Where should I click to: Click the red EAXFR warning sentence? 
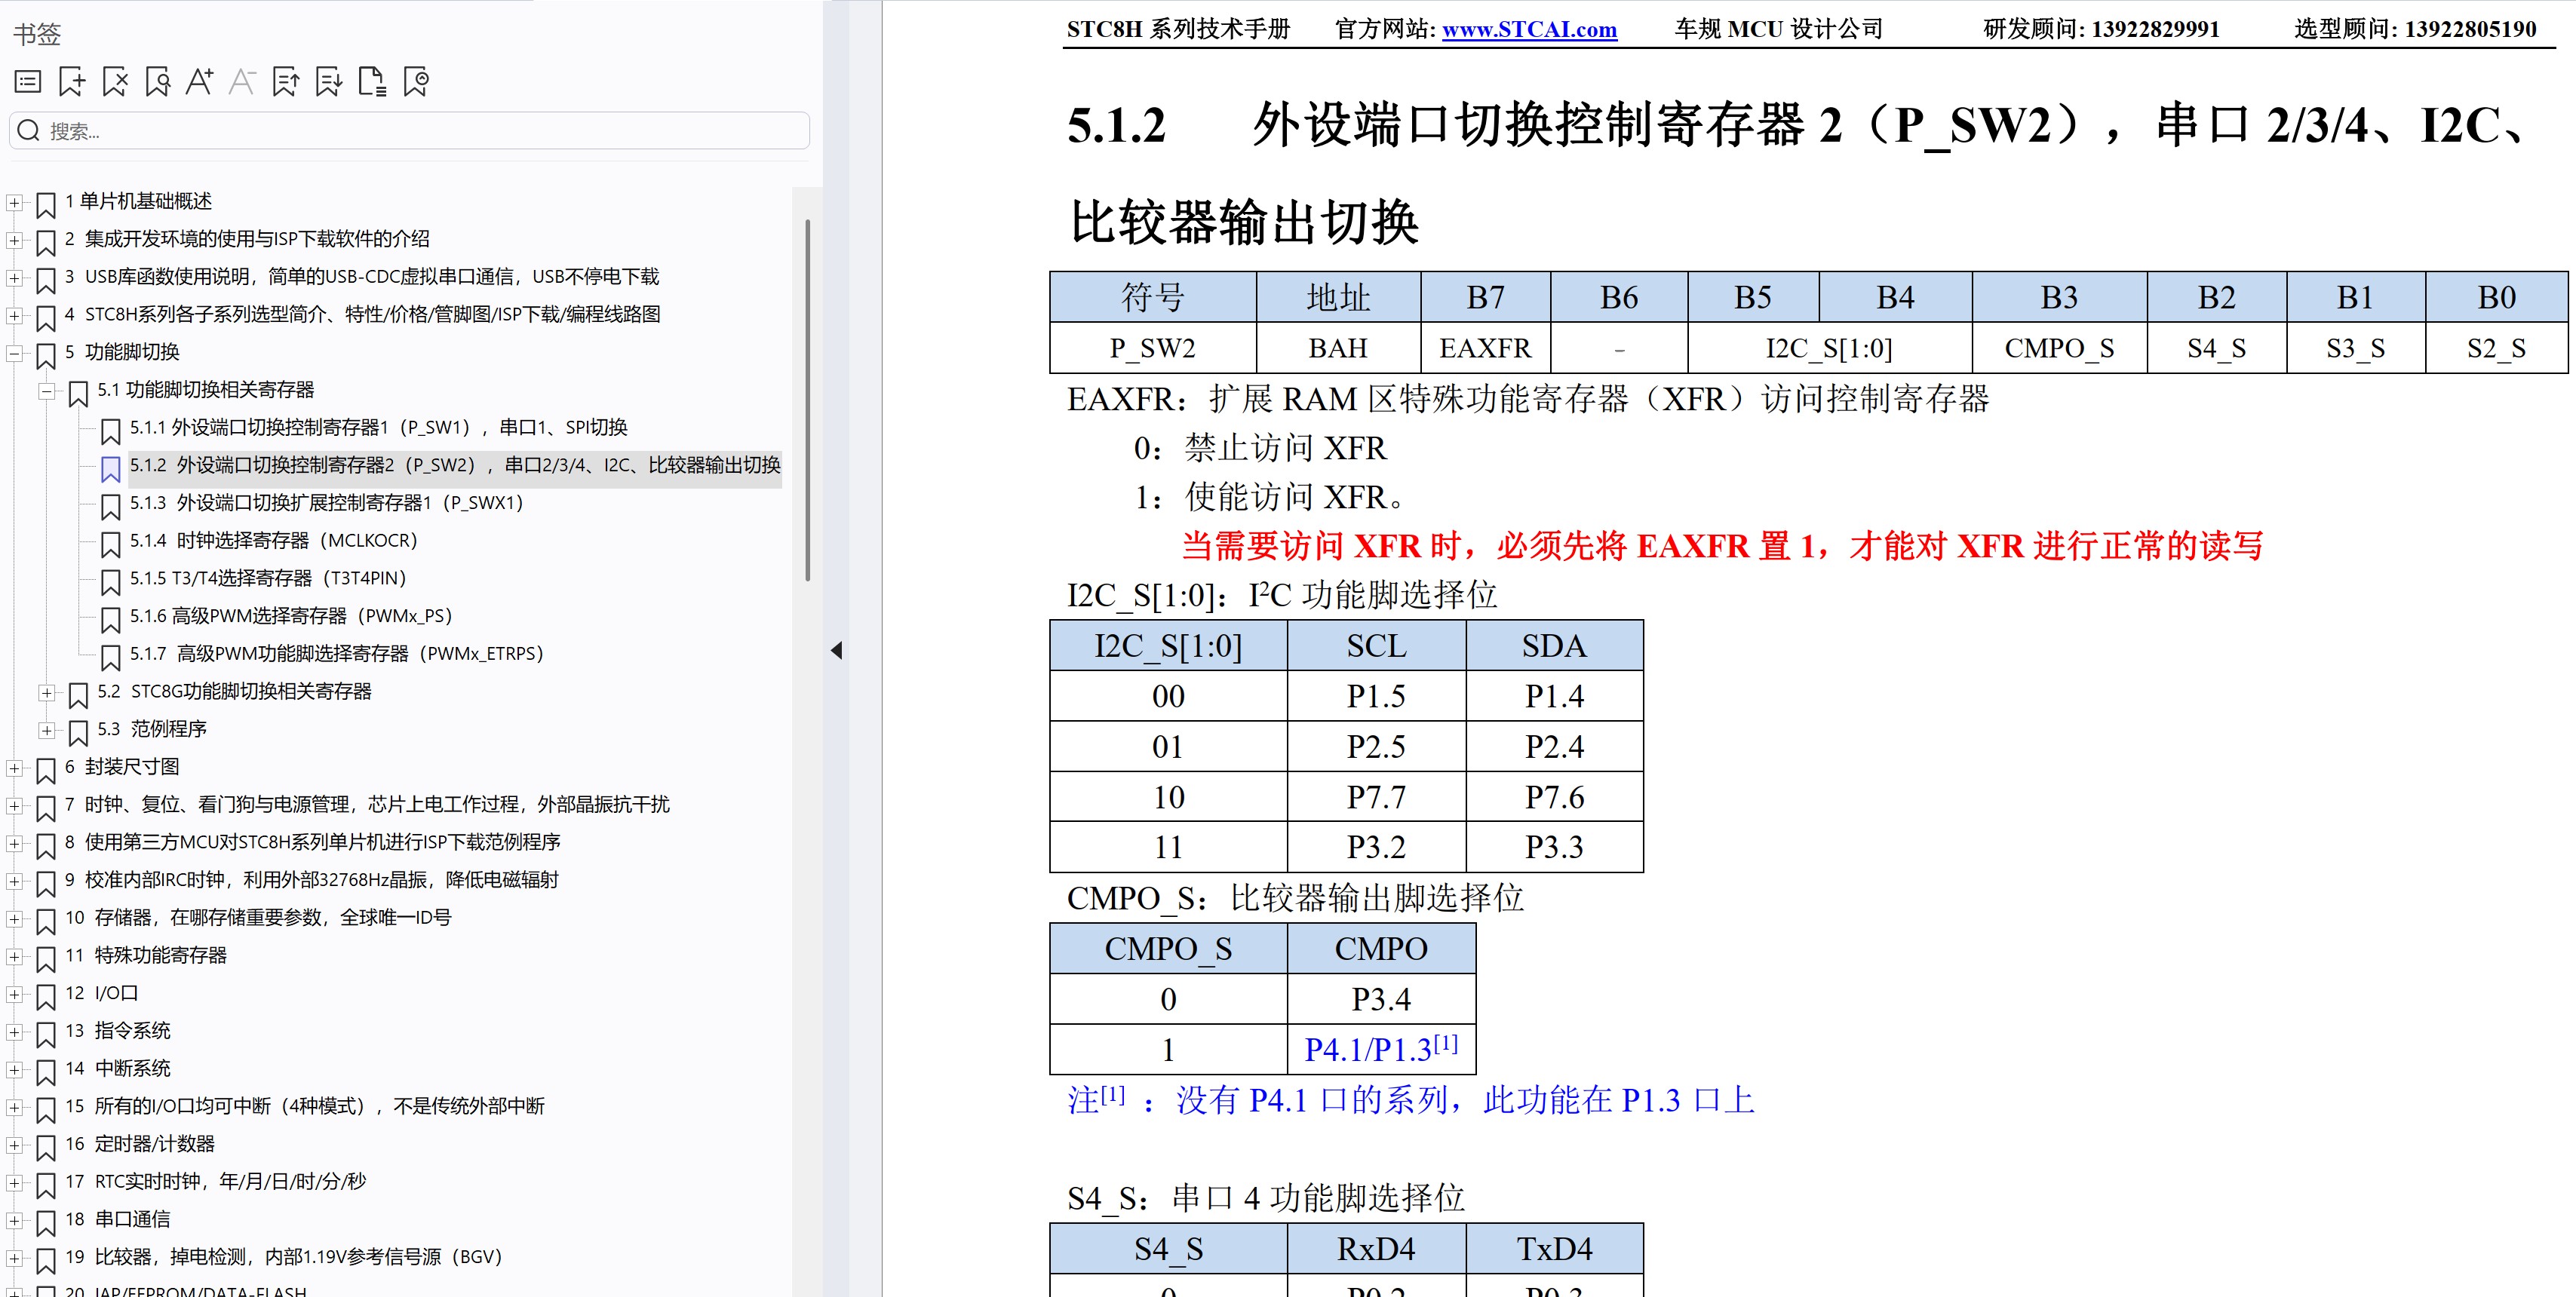tap(1722, 546)
